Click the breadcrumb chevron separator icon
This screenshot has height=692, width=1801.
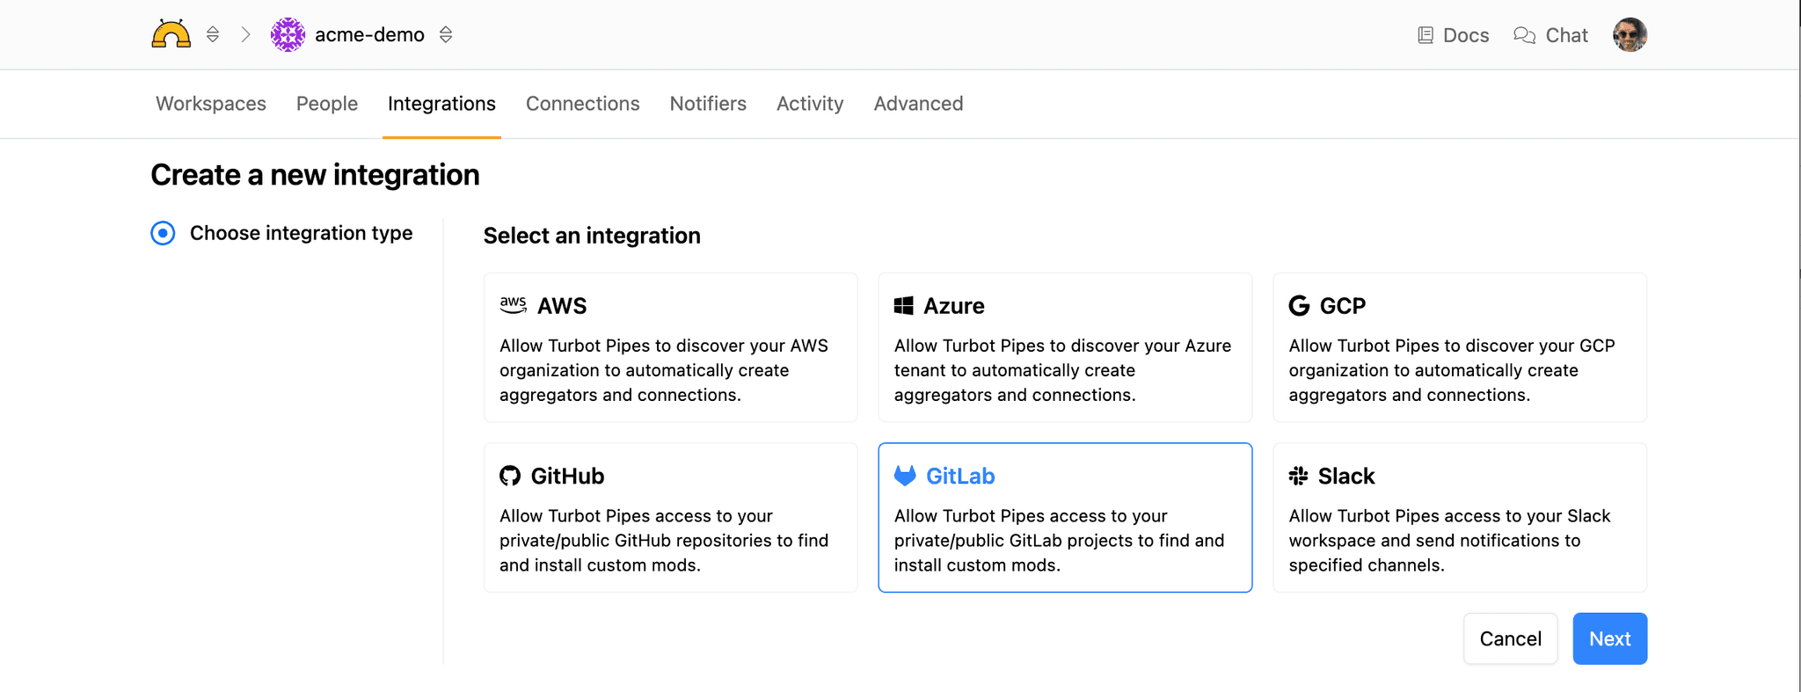tap(246, 34)
